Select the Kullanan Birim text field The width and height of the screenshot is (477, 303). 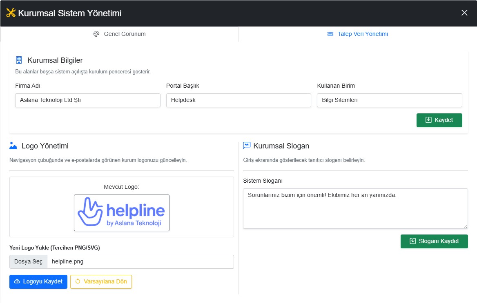(x=389, y=100)
